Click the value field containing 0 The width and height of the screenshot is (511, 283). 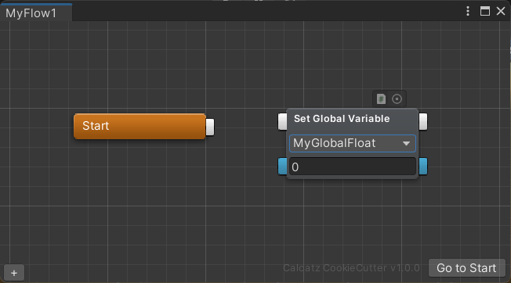click(x=353, y=167)
